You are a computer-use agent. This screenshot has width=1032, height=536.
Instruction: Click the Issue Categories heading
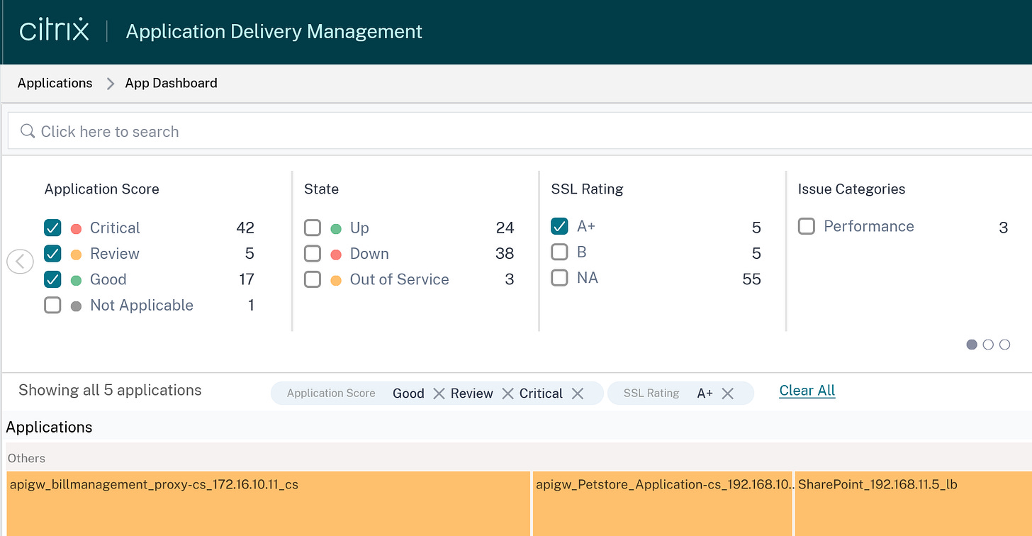[852, 189]
